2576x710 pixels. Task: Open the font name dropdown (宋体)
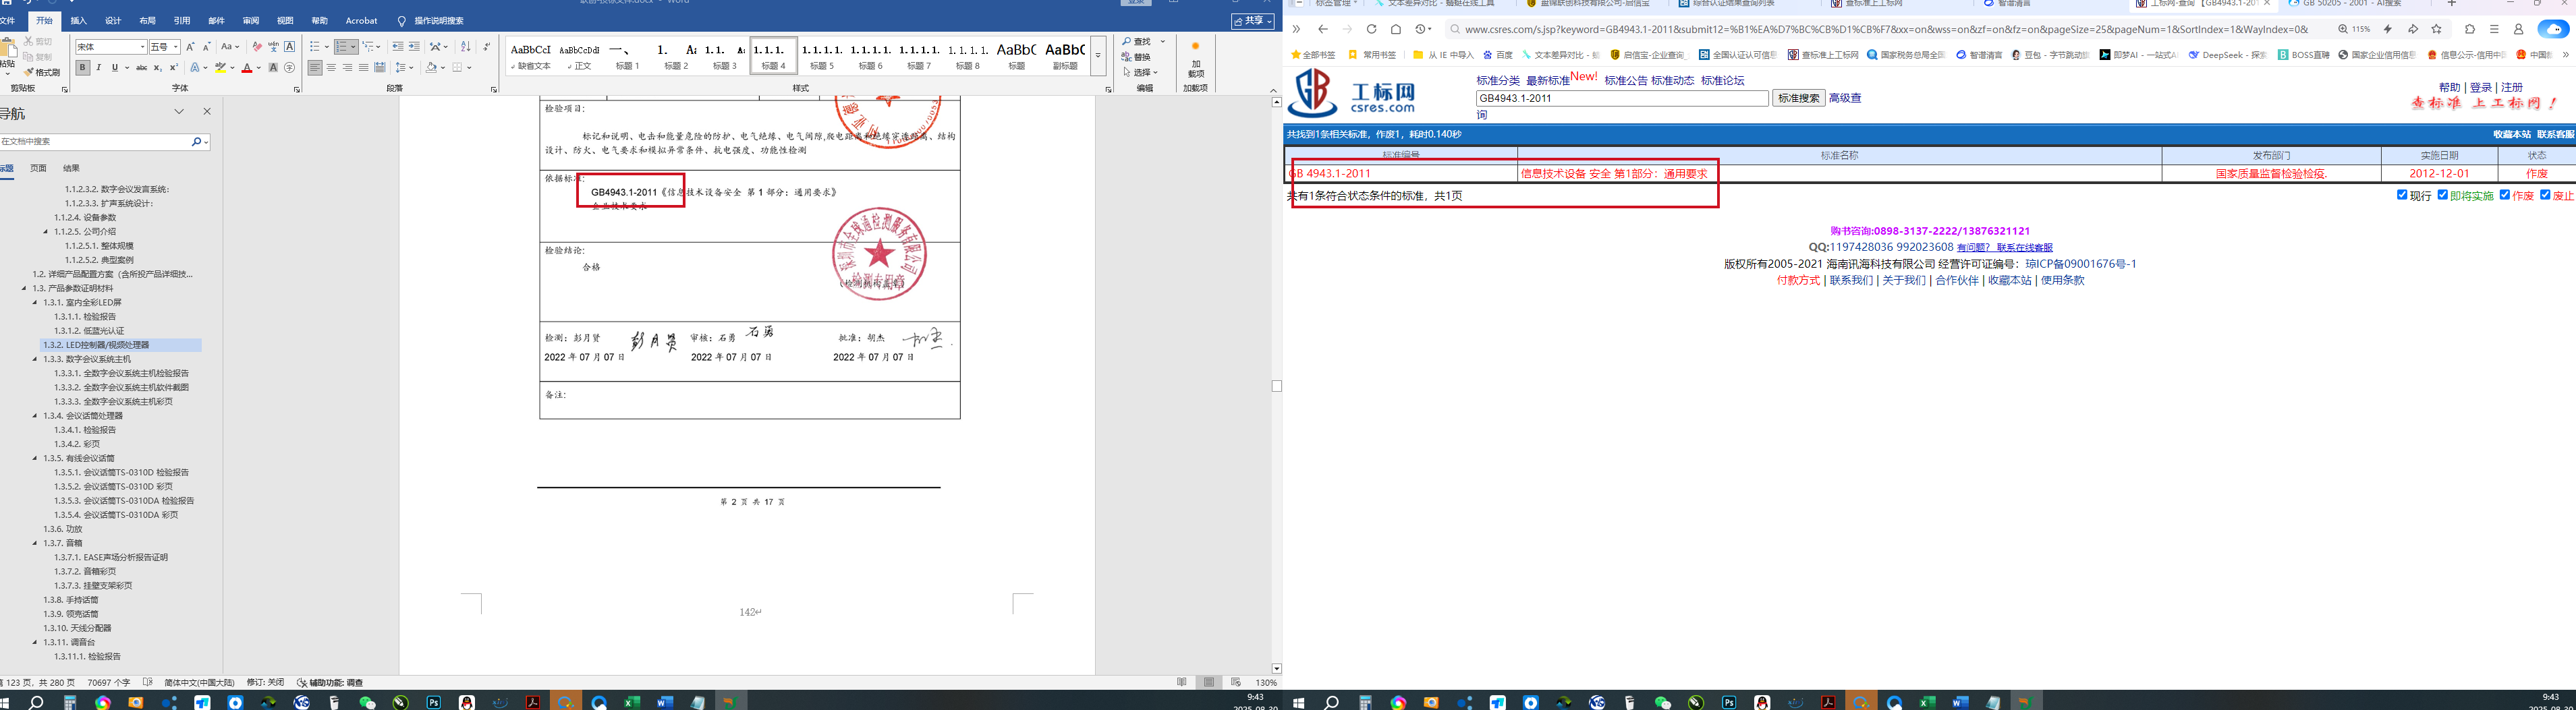click(x=142, y=47)
